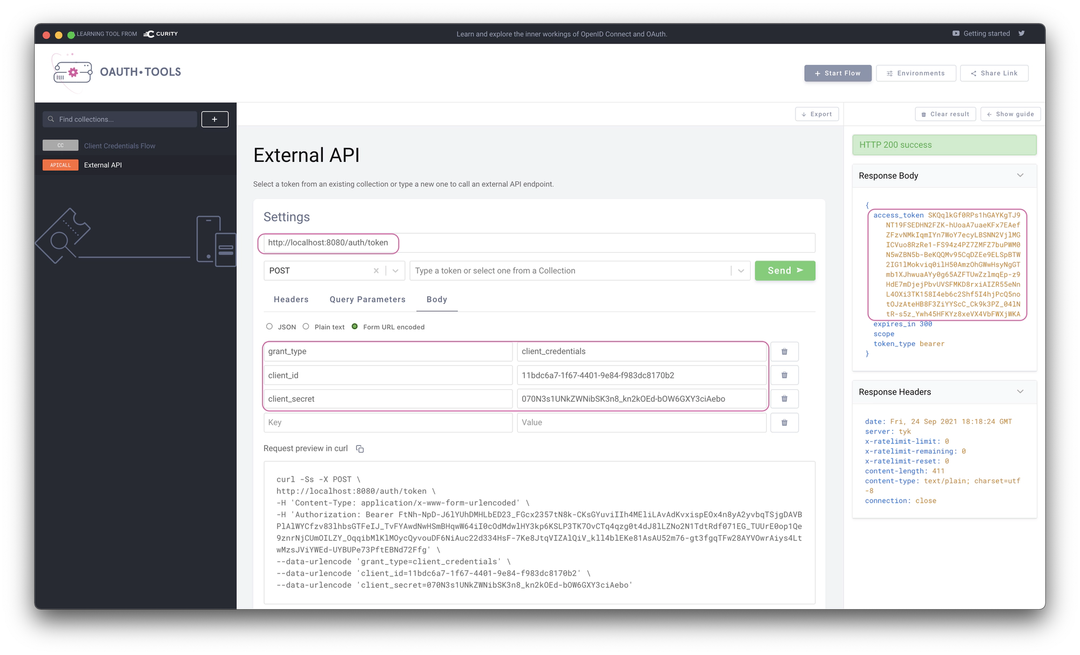Delete the grant_type parameter row
1080x655 pixels.
point(784,351)
